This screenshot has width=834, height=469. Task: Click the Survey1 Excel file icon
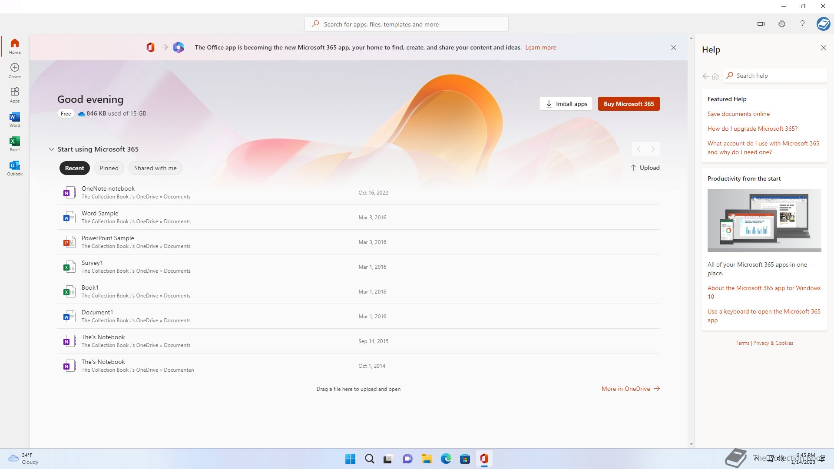pyautogui.click(x=69, y=267)
